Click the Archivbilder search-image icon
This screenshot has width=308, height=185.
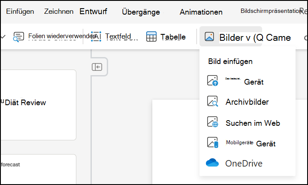(x=212, y=101)
